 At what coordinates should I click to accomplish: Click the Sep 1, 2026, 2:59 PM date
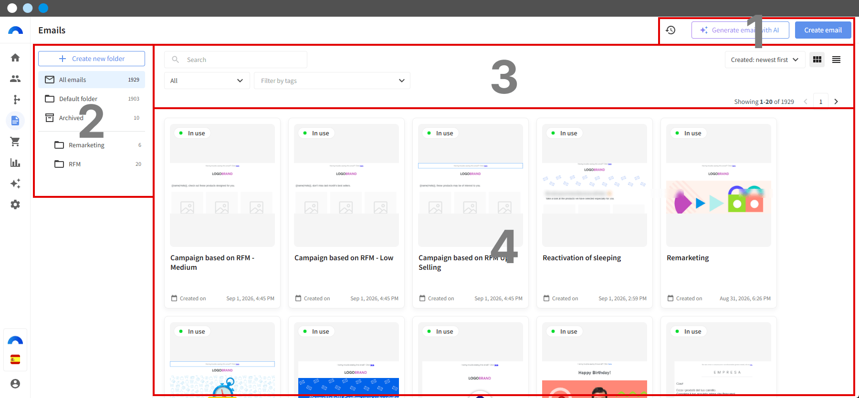click(623, 298)
